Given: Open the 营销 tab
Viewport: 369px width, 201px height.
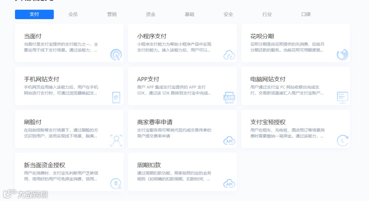Looking at the screenshot, I should pyautogui.click(x=112, y=14).
